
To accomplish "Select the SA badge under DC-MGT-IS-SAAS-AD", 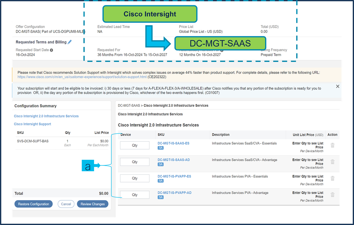I will 160,164.
